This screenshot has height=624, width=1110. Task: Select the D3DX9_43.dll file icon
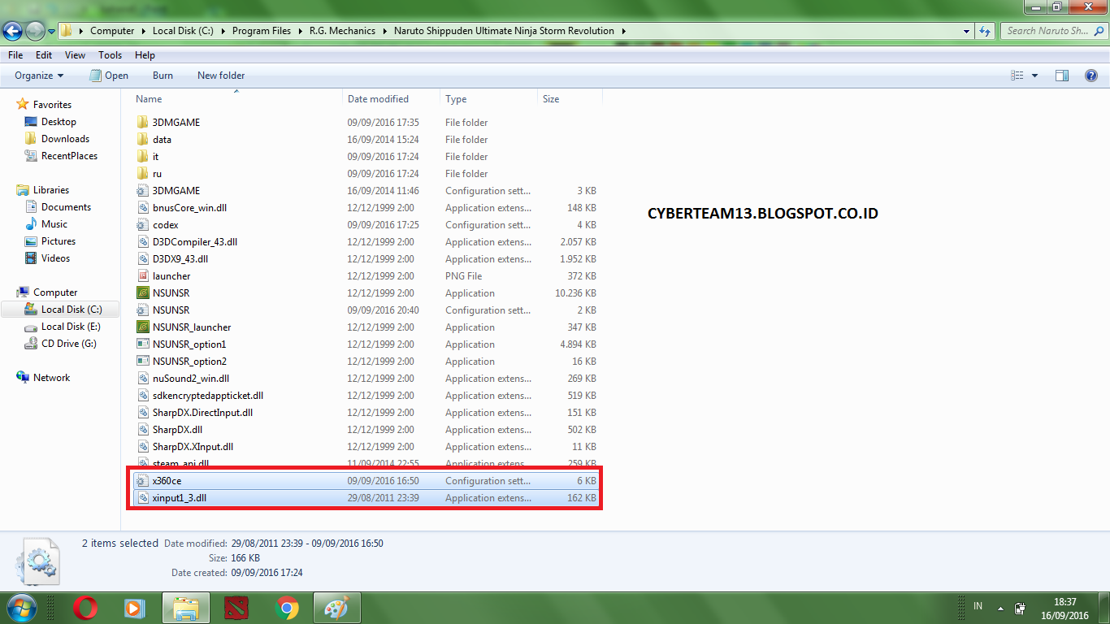click(142, 259)
